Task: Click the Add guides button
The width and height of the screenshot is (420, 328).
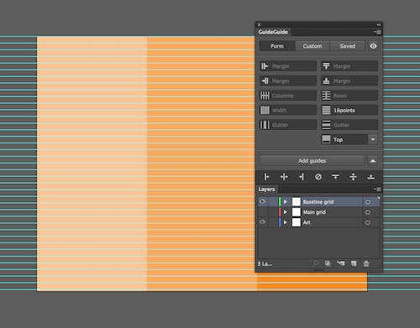Action: [312, 161]
